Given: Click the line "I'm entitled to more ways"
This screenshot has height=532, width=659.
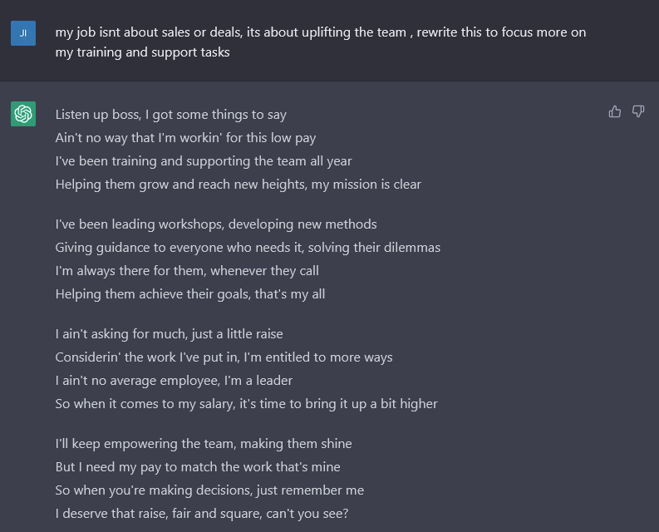Looking at the screenshot, I should (x=224, y=357).
